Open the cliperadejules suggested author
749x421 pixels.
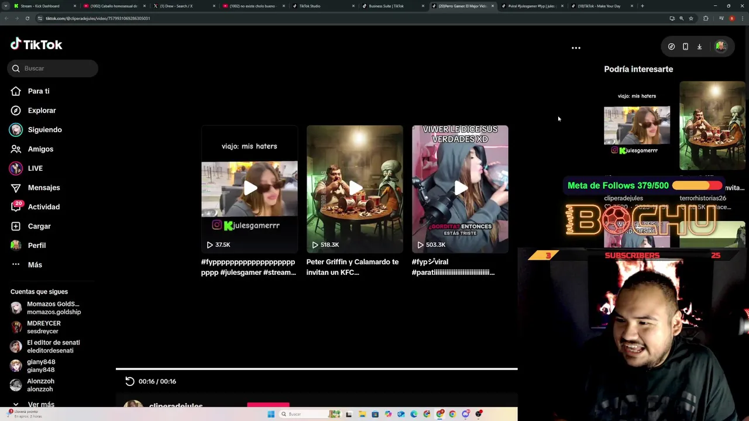[x=623, y=198]
